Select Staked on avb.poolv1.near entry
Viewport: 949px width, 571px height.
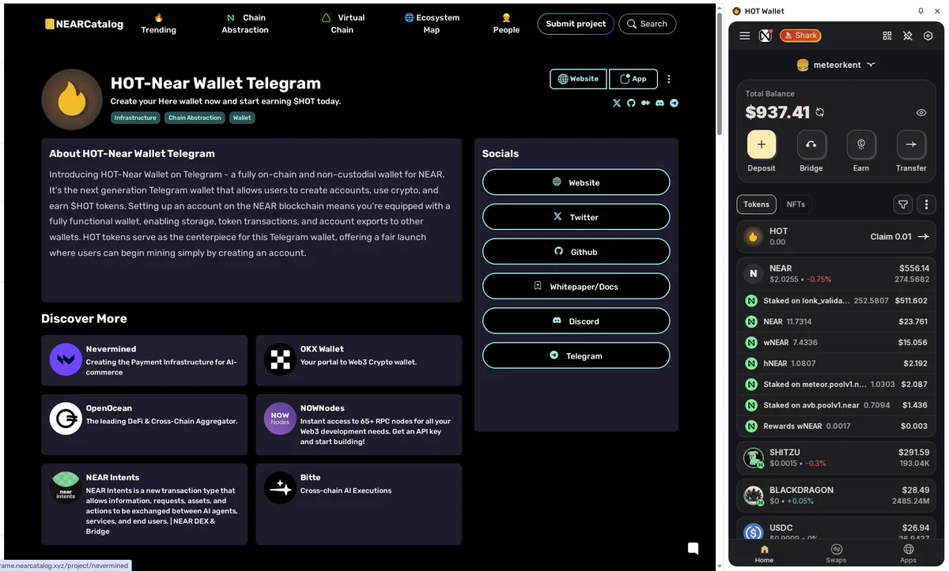pos(837,405)
